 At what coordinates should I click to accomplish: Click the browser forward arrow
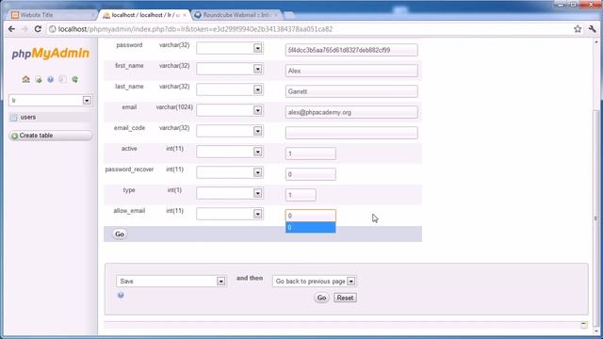tap(24, 29)
